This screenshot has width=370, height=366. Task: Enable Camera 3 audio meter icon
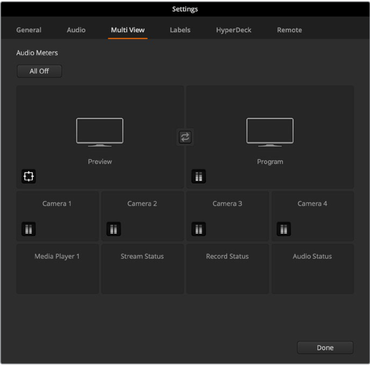pos(199,229)
